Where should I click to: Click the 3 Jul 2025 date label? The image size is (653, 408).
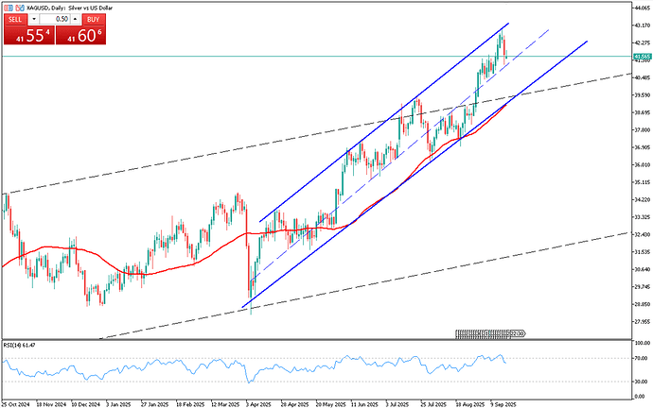click(397, 404)
